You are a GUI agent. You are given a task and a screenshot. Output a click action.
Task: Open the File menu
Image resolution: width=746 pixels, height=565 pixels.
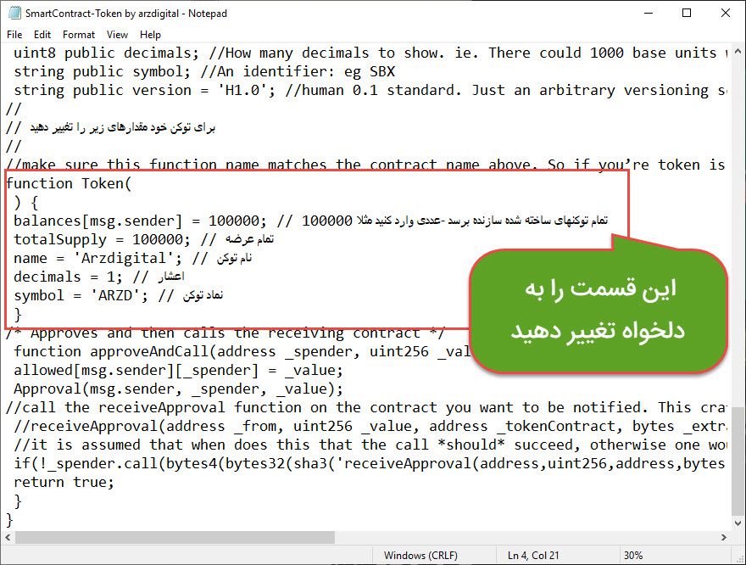[14, 35]
